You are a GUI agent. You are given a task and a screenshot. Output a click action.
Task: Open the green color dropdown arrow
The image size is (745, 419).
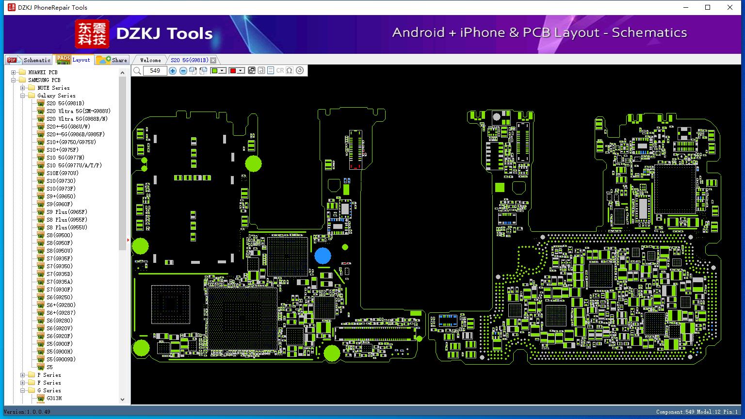[x=222, y=71]
